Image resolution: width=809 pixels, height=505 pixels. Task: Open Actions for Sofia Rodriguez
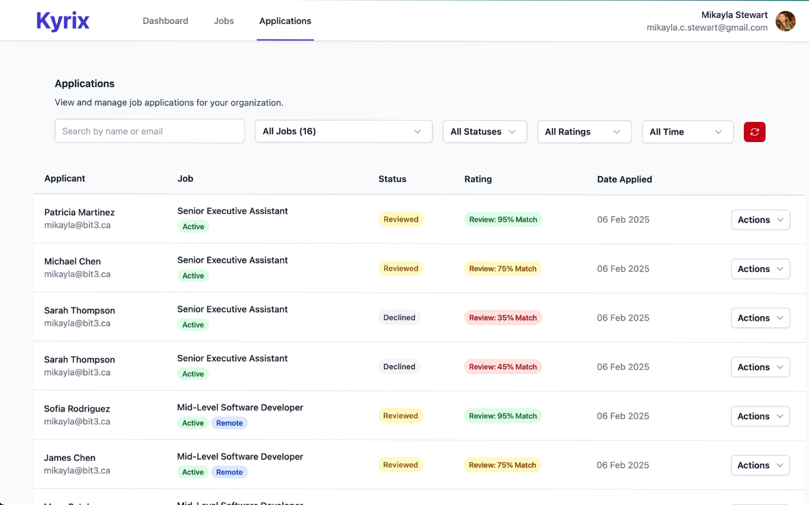(760, 416)
